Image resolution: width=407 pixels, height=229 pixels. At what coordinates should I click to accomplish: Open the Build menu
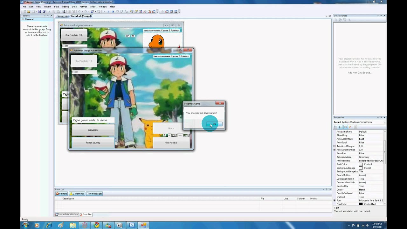coord(57,6)
